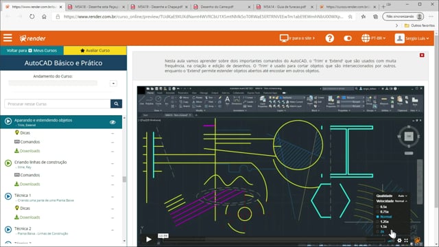Open Dicas under Aparando e estendendo objetos
The height and width of the screenshot is (247, 439).
[x=25, y=132]
